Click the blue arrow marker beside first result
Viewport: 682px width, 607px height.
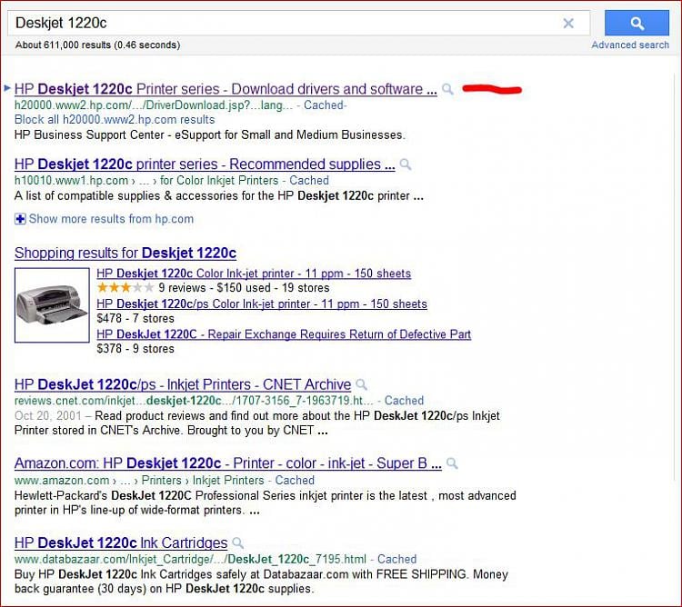pyautogui.click(x=7, y=88)
